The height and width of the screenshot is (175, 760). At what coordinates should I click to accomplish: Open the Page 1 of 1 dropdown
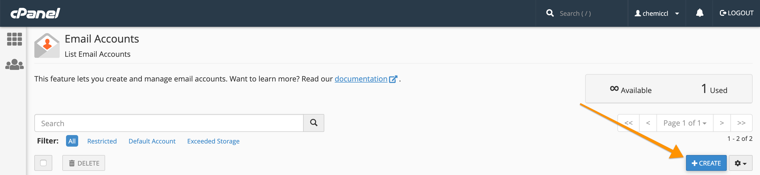pos(684,123)
